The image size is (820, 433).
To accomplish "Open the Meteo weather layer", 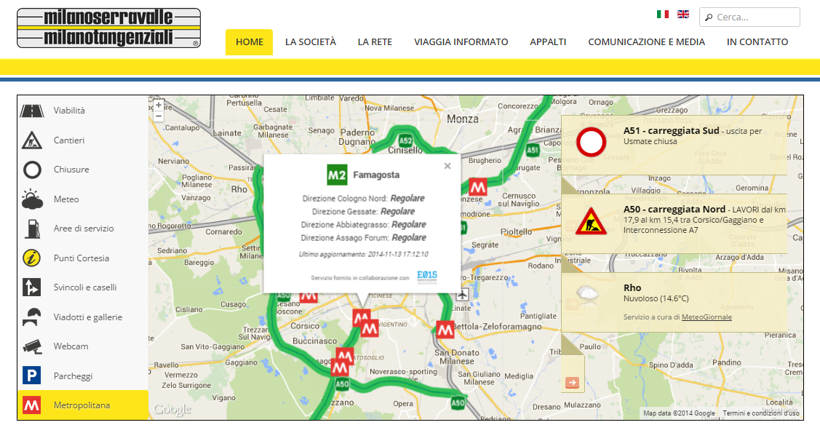I will tap(31, 199).
